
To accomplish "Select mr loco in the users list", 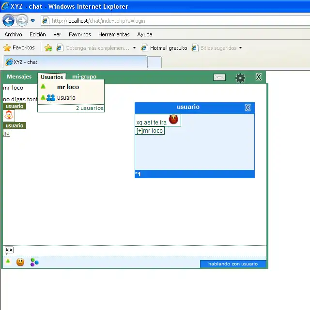I will 68,87.
